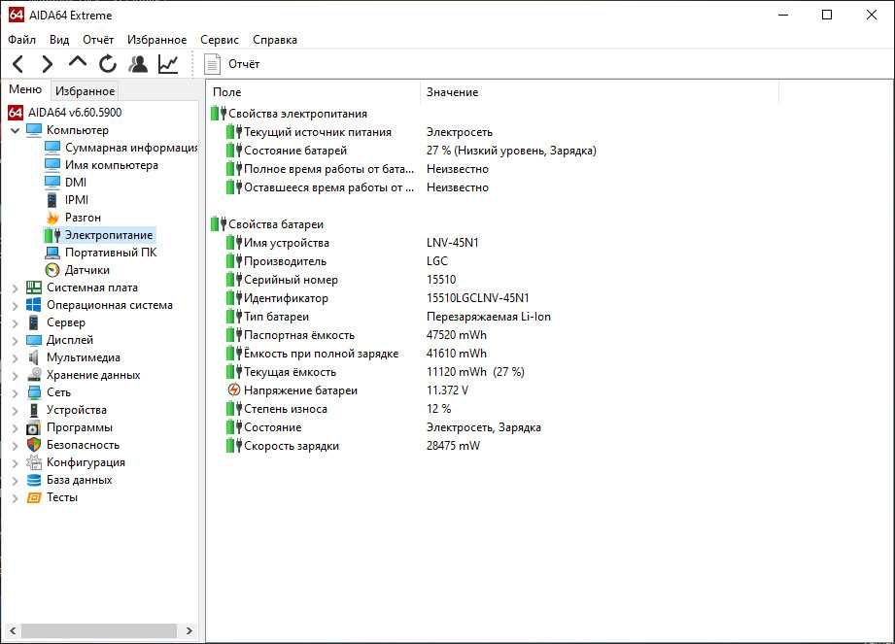The image size is (895, 644).
Task: Open the Сервис menu
Action: click(220, 40)
